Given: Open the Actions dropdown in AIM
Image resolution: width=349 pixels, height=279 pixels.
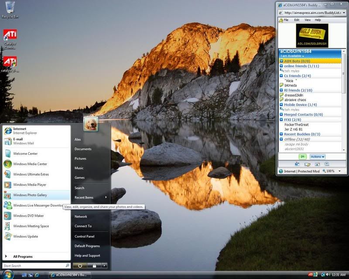Looking at the screenshot, I should pyautogui.click(x=318, y=157).
